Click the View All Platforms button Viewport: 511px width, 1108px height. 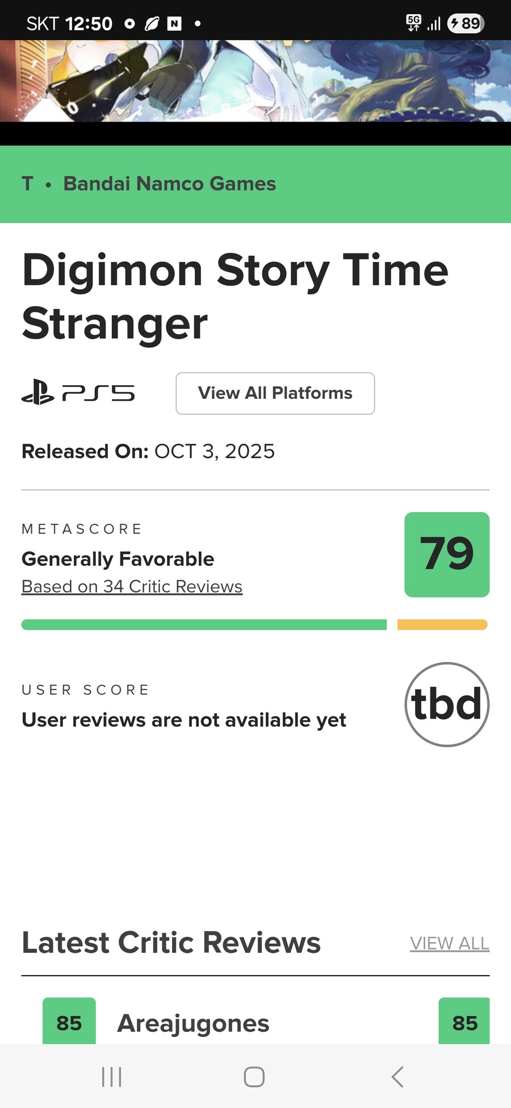275,393
